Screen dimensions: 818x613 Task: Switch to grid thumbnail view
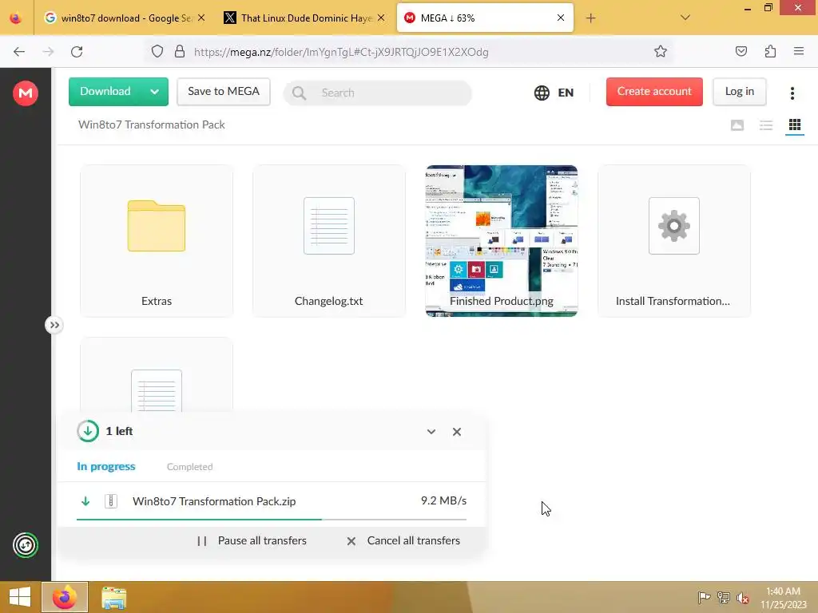(x=795, y=125)
